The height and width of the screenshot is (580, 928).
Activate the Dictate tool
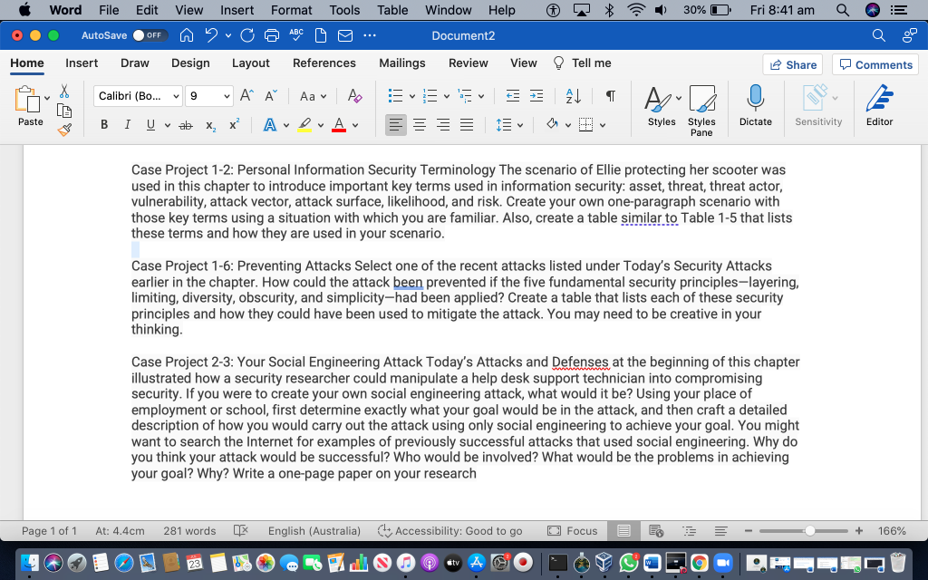(755, 106)
